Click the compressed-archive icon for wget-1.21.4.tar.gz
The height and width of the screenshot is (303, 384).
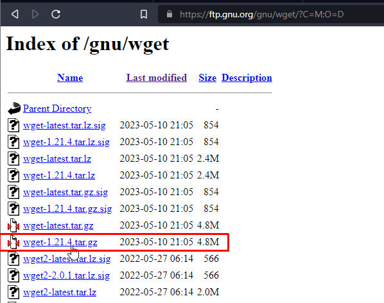point(13,242)
